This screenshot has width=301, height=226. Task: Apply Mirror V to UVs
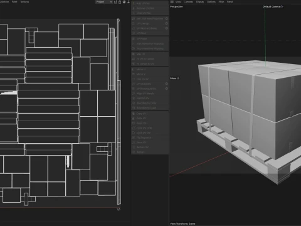(x=150, y=74)
